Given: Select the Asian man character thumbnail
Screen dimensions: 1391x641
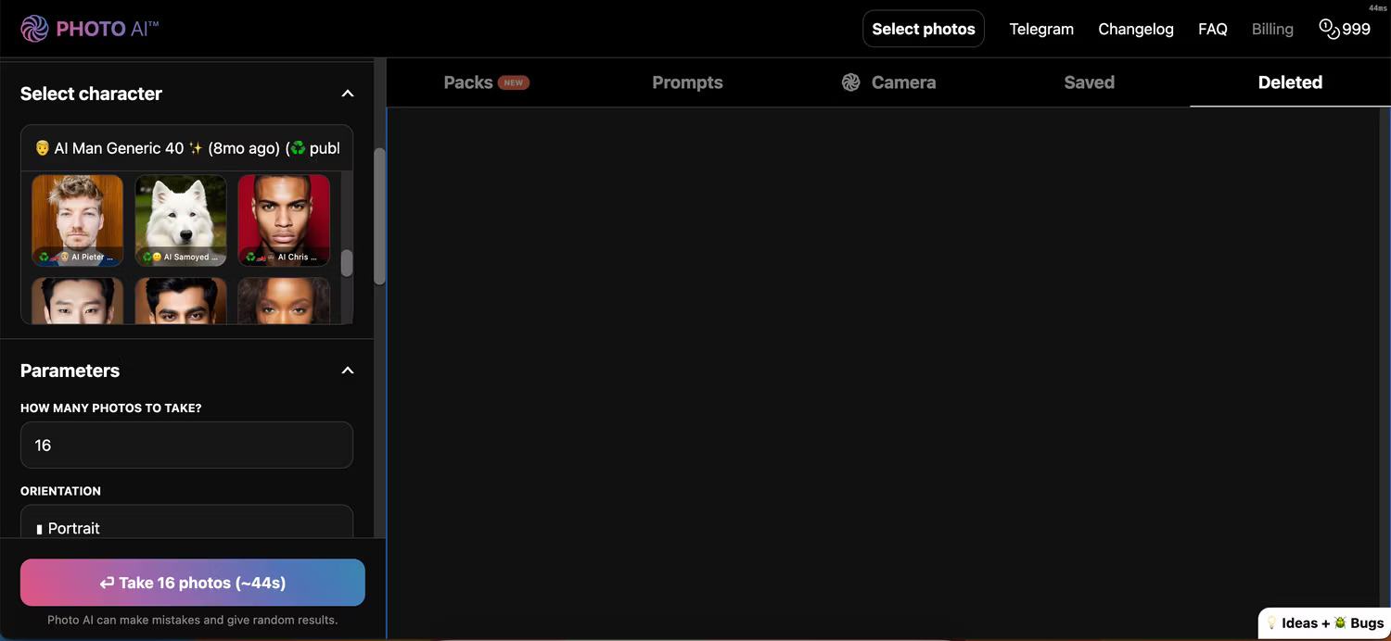Looking at the screenshot, I should click(78, 301).
